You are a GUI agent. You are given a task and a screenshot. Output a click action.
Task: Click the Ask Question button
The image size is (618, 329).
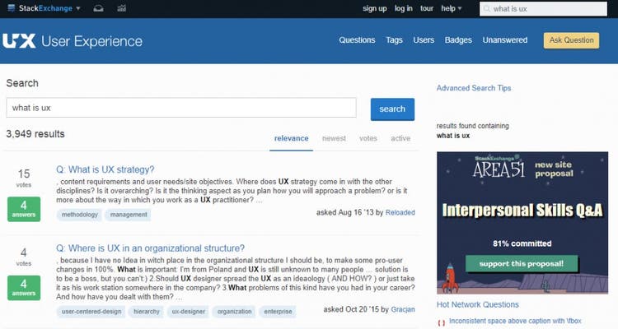point(572,40)
